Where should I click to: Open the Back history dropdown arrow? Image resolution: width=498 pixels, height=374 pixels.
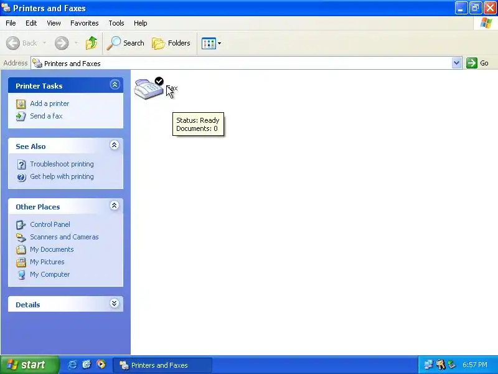(44, 43)
